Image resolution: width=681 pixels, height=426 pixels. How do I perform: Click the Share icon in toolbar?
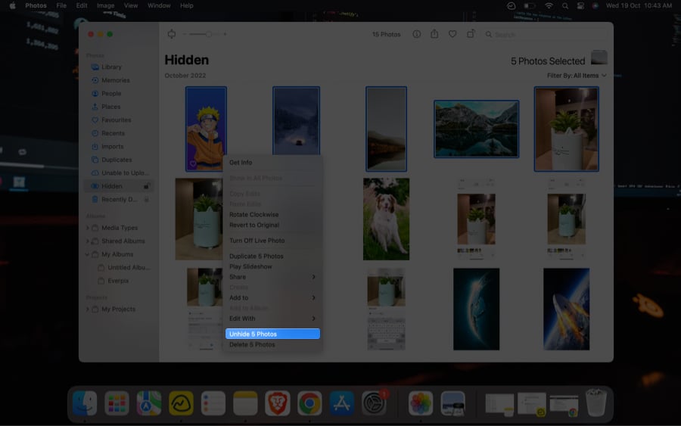434,33
